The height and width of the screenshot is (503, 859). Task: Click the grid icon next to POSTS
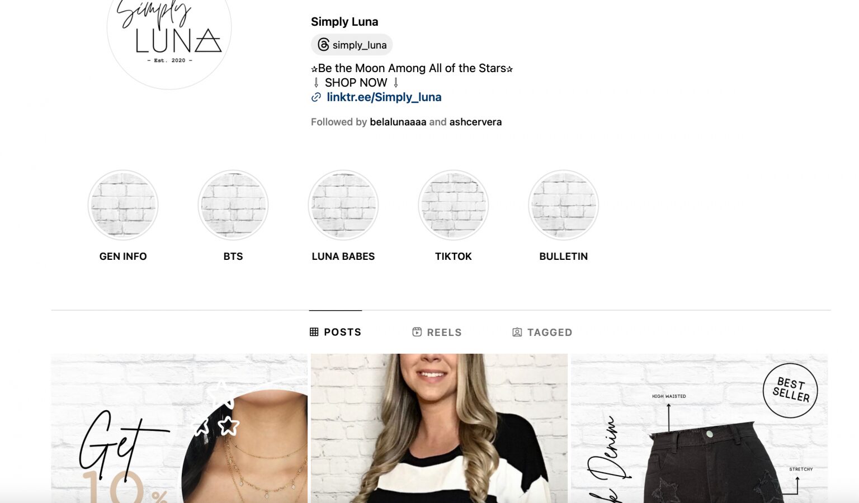[314, 332]
